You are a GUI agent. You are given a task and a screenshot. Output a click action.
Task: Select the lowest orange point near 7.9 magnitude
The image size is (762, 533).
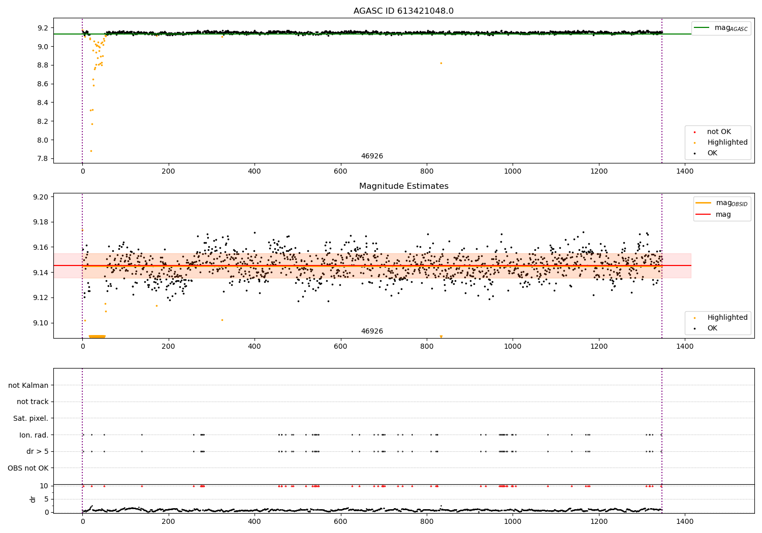[x=91, y=151]
